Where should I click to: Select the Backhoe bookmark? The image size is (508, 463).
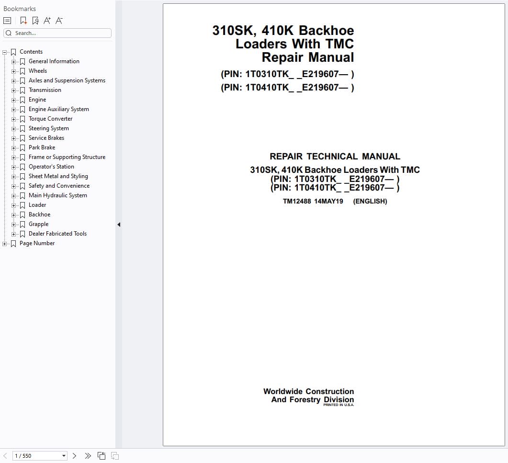coord(40,215)
